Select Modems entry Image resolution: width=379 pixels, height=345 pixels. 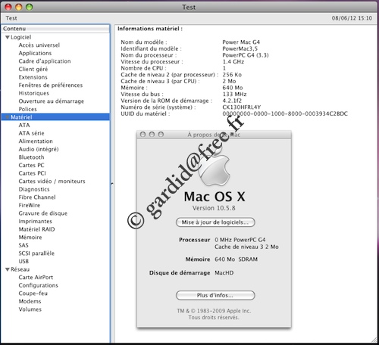(x=30, y=301)
